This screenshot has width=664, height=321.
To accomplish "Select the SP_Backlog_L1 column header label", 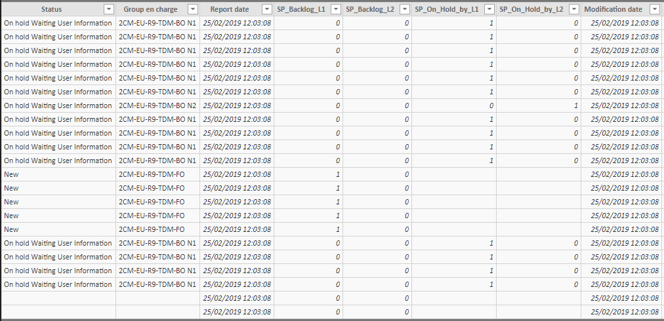I will pyautogui.click(x=301, y=9).
